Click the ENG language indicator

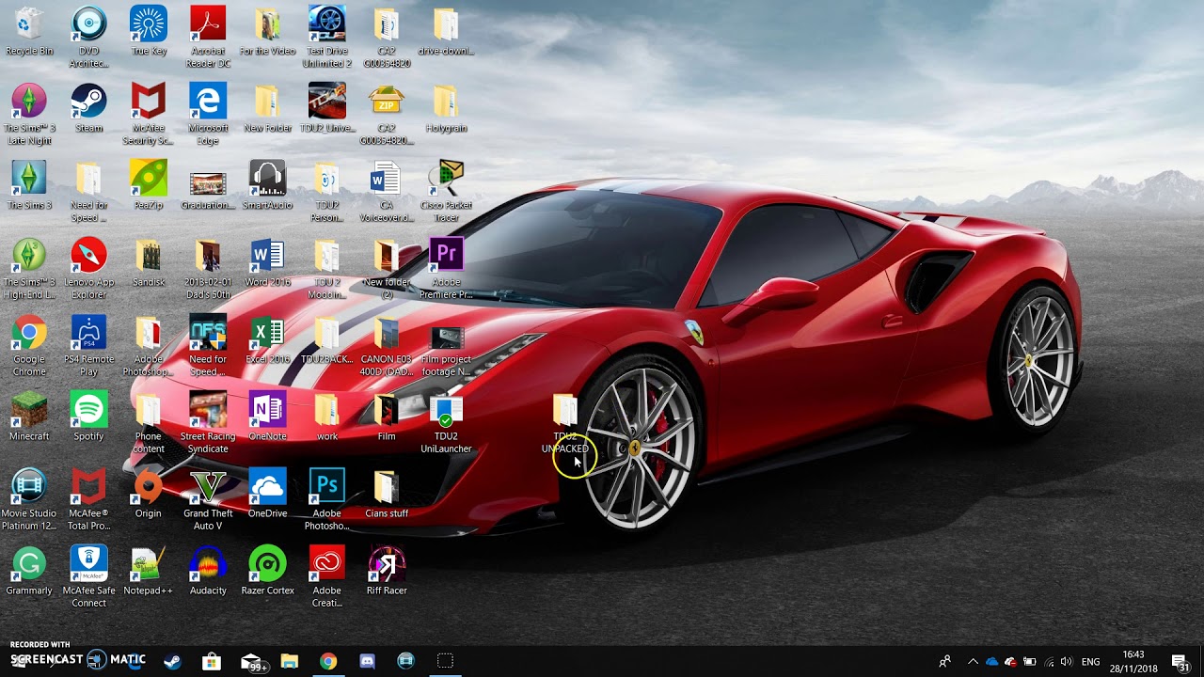coord(1090,662)
